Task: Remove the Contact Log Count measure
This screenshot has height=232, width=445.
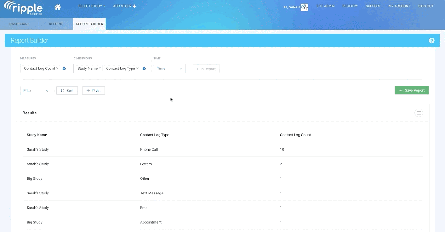Action: [57, 68]
